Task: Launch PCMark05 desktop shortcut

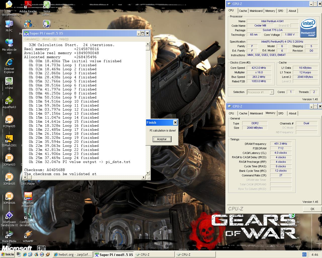Action: (x=9, y=122)
